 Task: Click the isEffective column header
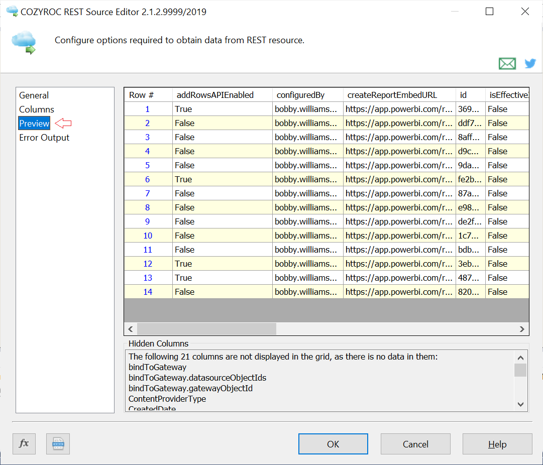pyautogui.click(x=507, y=95)
